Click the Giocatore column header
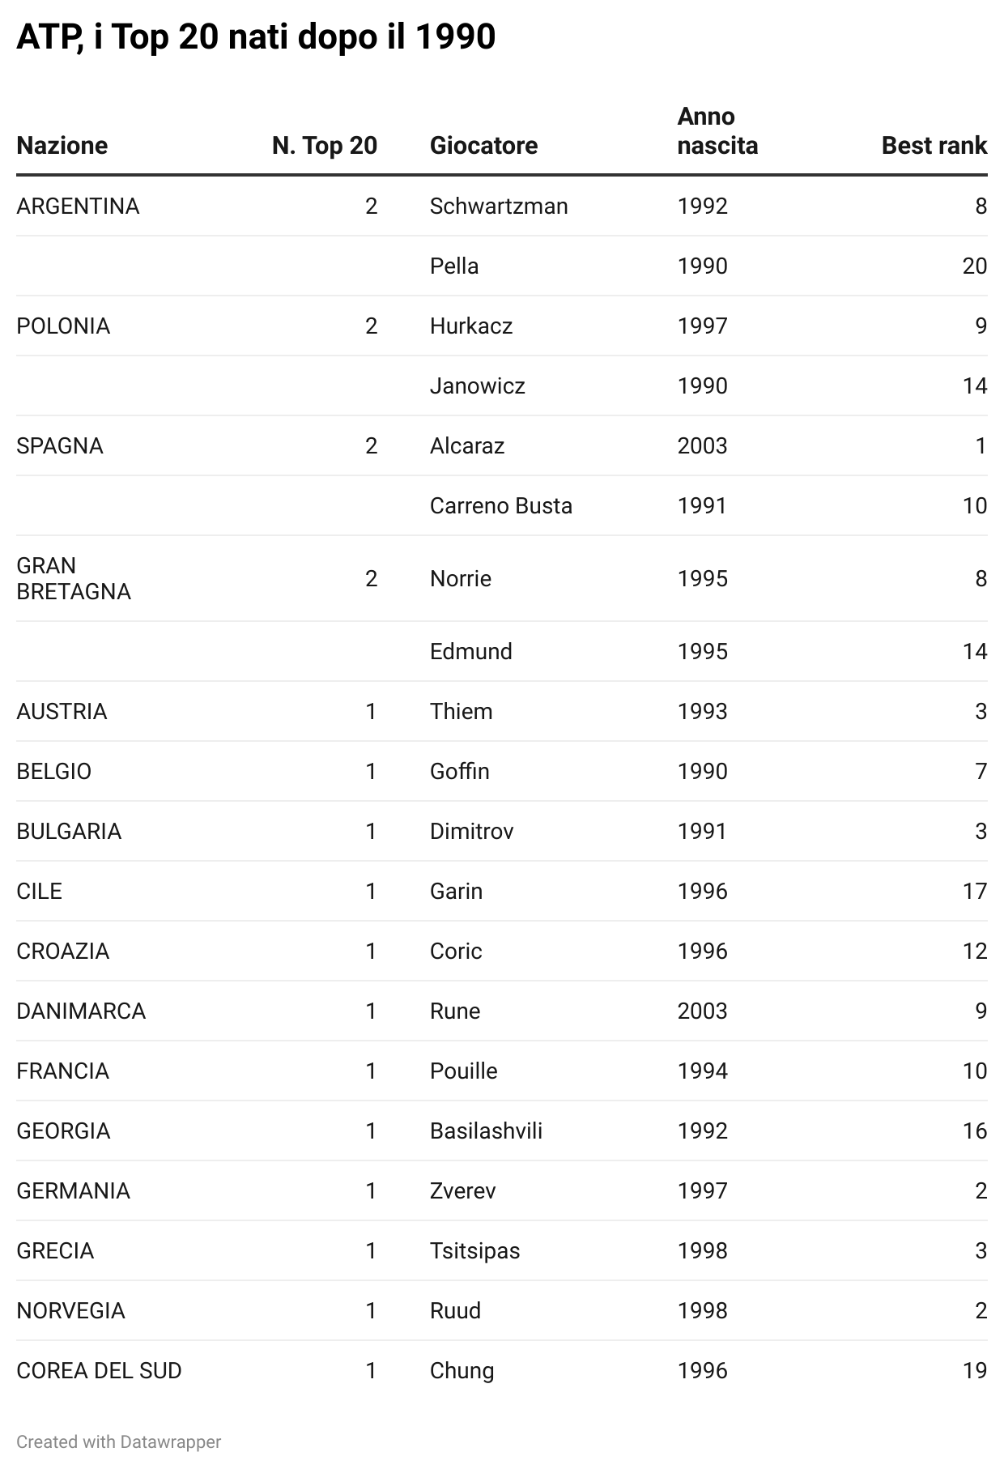1004x1469 pixels. 484,146
